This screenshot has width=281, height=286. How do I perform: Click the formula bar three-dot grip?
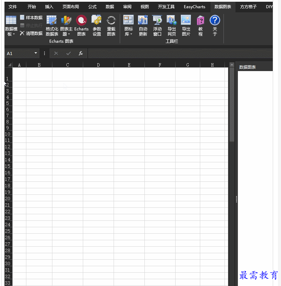click(44, 53)
